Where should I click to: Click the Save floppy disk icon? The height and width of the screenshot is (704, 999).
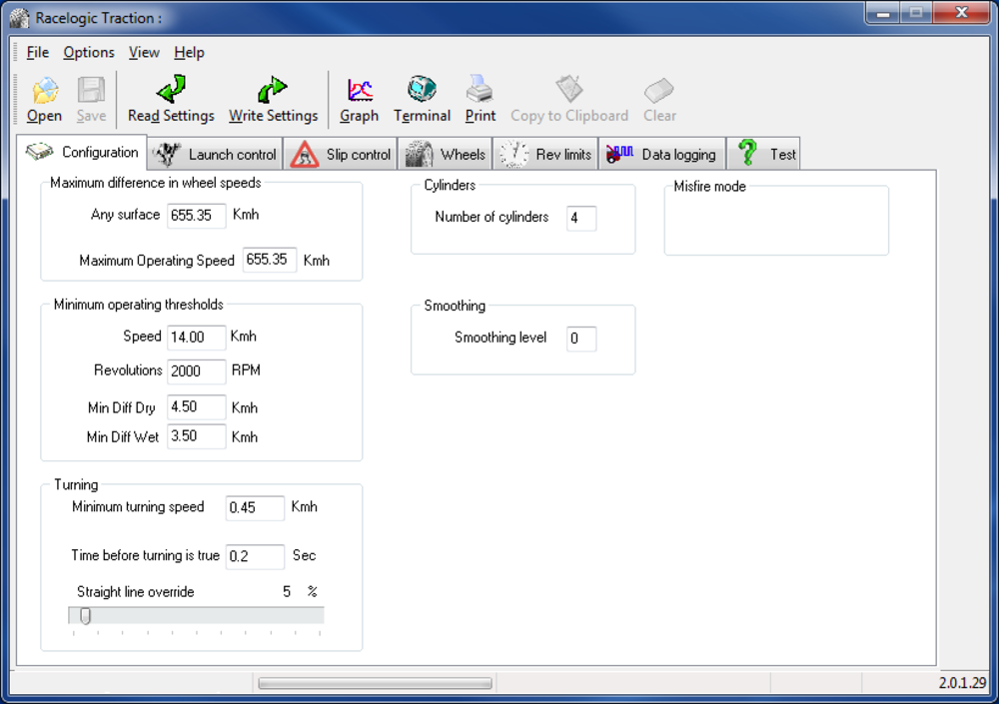point(91,90)
